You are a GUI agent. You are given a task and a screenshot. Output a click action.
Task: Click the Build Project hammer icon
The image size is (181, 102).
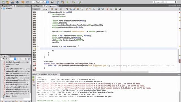click(58, 2)
